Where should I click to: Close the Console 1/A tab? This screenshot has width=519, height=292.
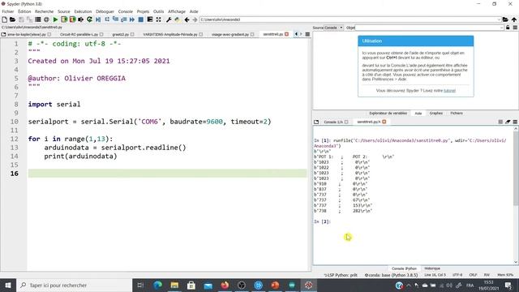pos(346,122)
